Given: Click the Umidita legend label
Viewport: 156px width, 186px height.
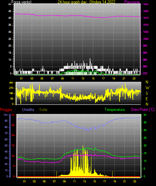Looking at the screenshot, I should (28, 110).
